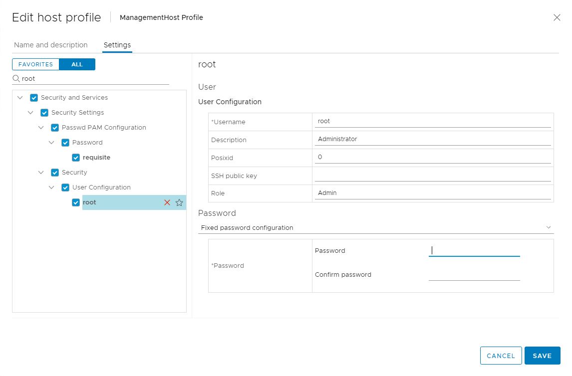The width and height of the screenshot is (572, 376).
Task: Switch to the Name and description tab
Action: [50, 45]
